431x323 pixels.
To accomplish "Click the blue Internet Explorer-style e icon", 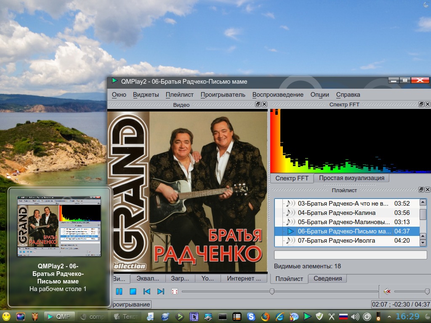I will pos(280,317).
